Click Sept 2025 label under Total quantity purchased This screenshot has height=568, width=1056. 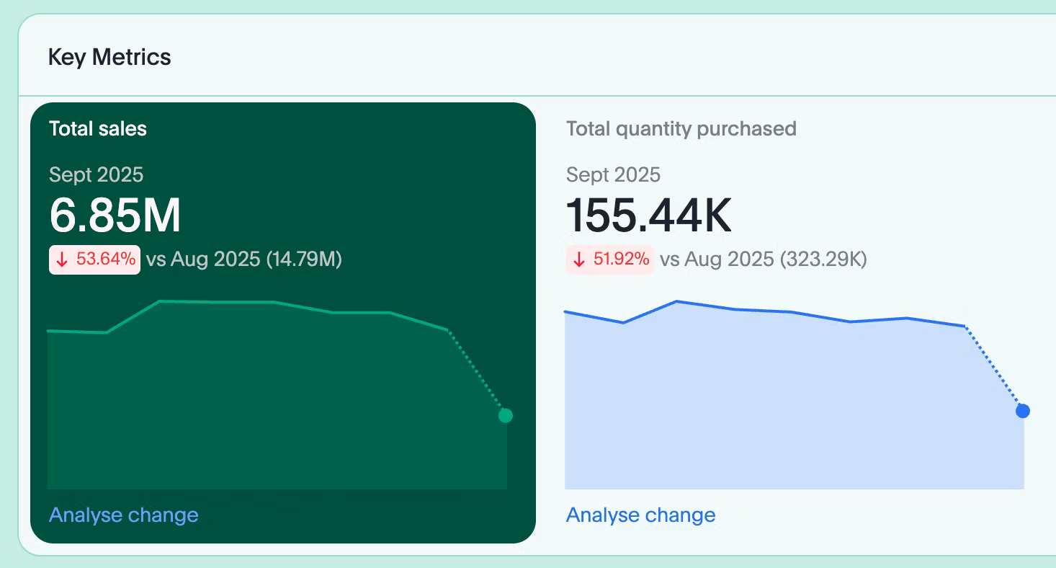pos(613,174)
